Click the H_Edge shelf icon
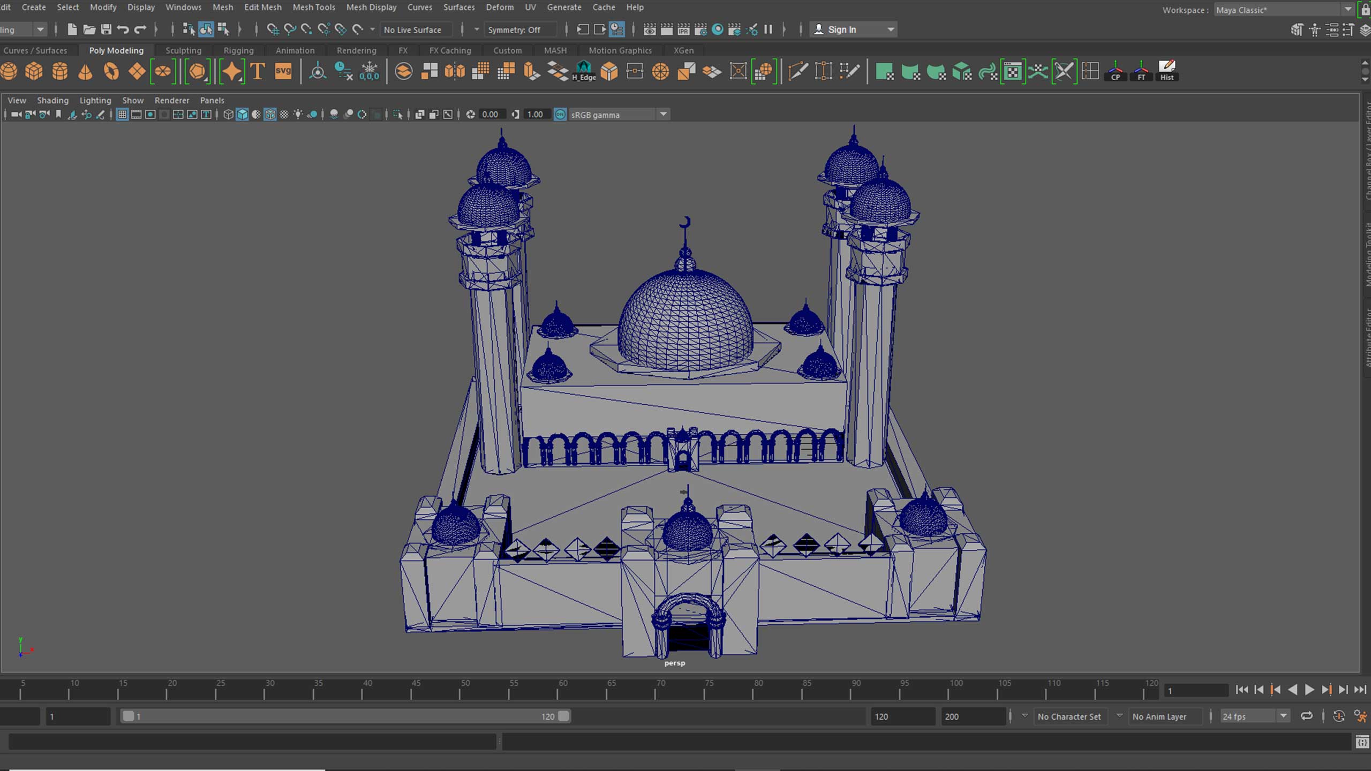 (x=584, y=71)
